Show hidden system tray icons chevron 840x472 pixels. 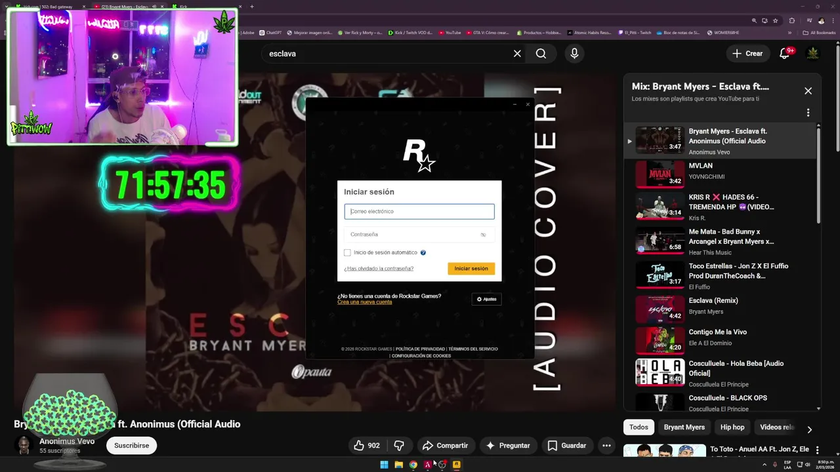tap(765, 465)
